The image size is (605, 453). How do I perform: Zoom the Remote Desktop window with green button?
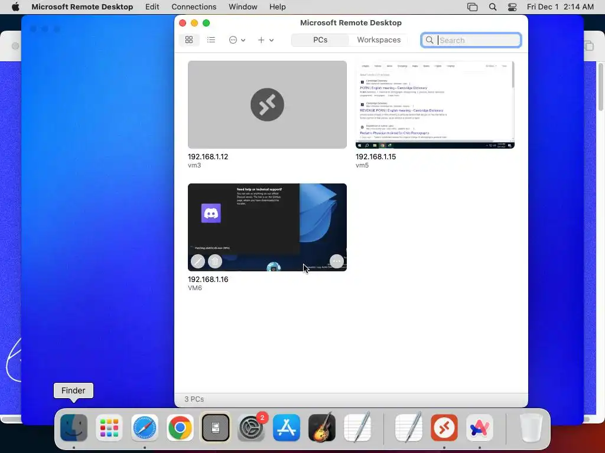coord(206,23)
